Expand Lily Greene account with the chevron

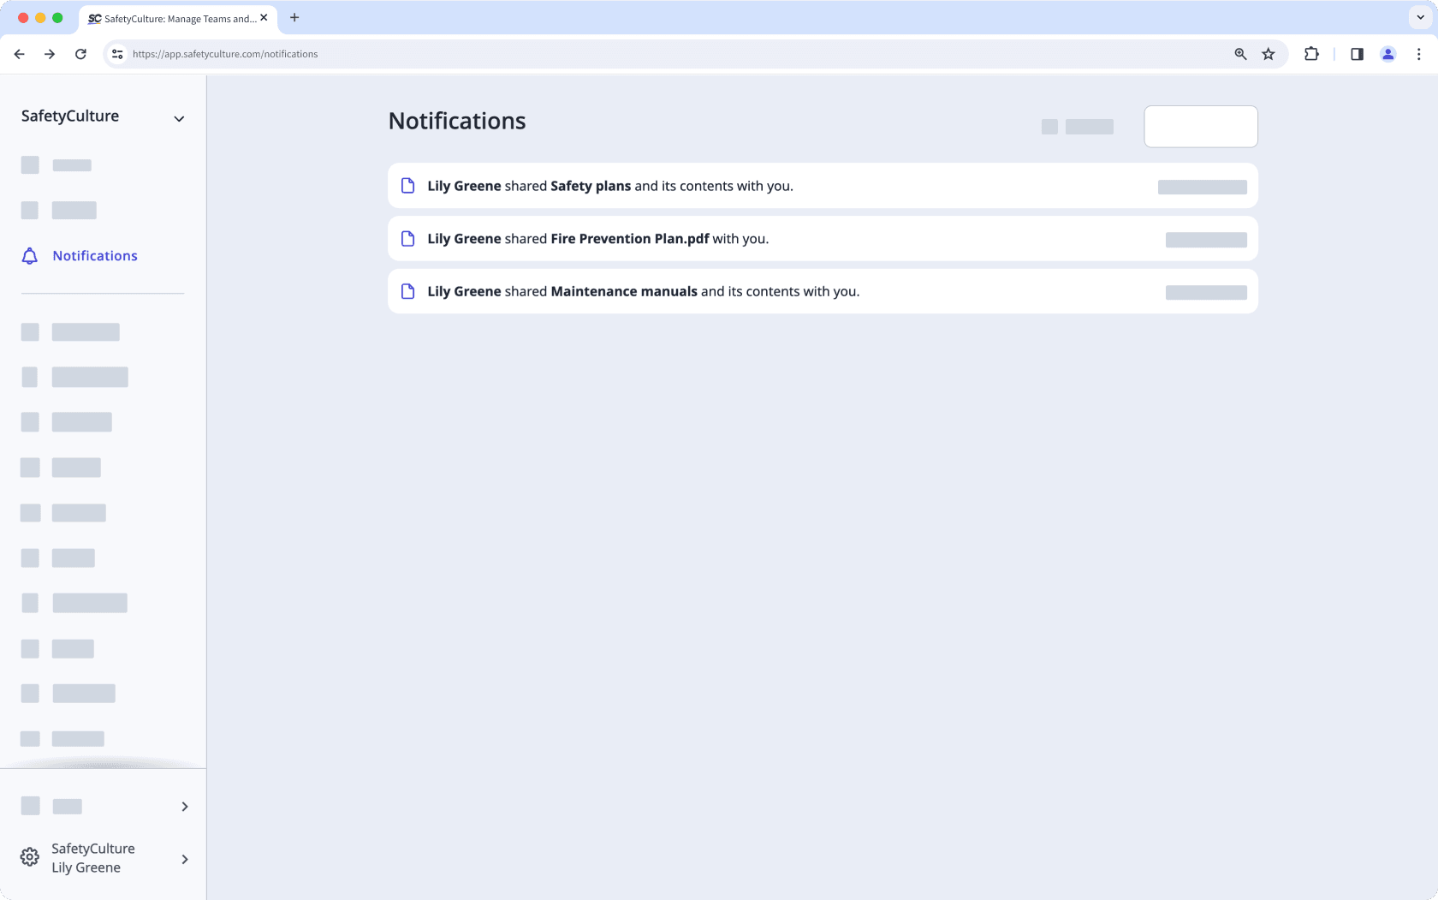tap(184, 859)
